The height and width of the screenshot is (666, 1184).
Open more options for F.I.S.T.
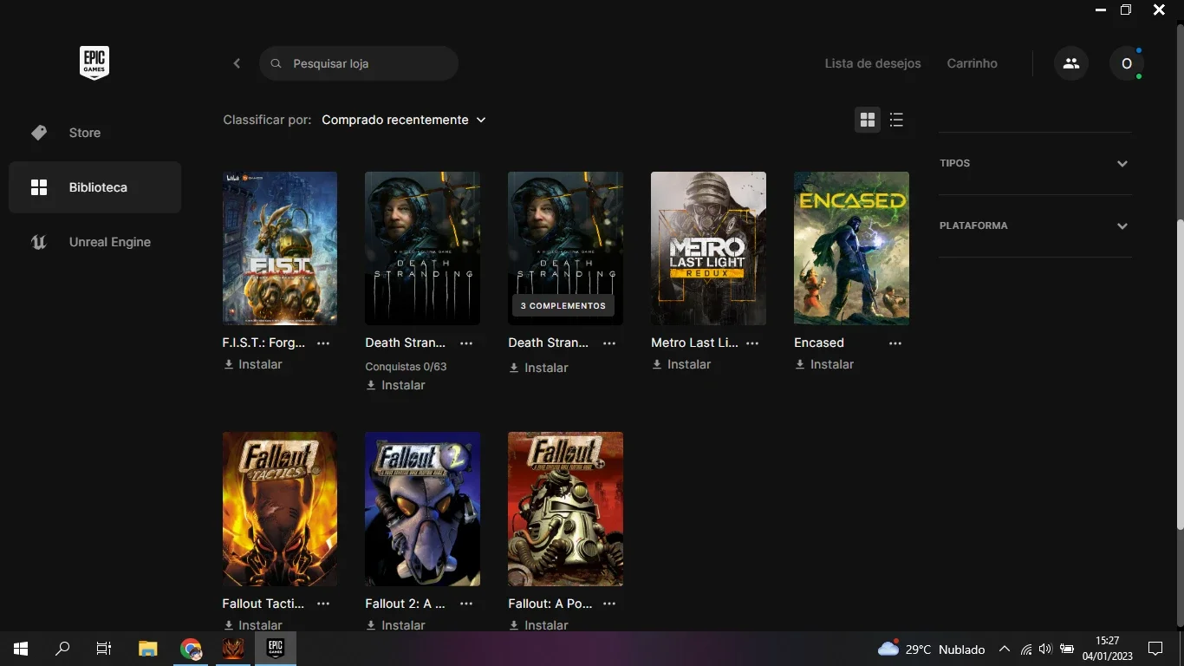[323, 343]
